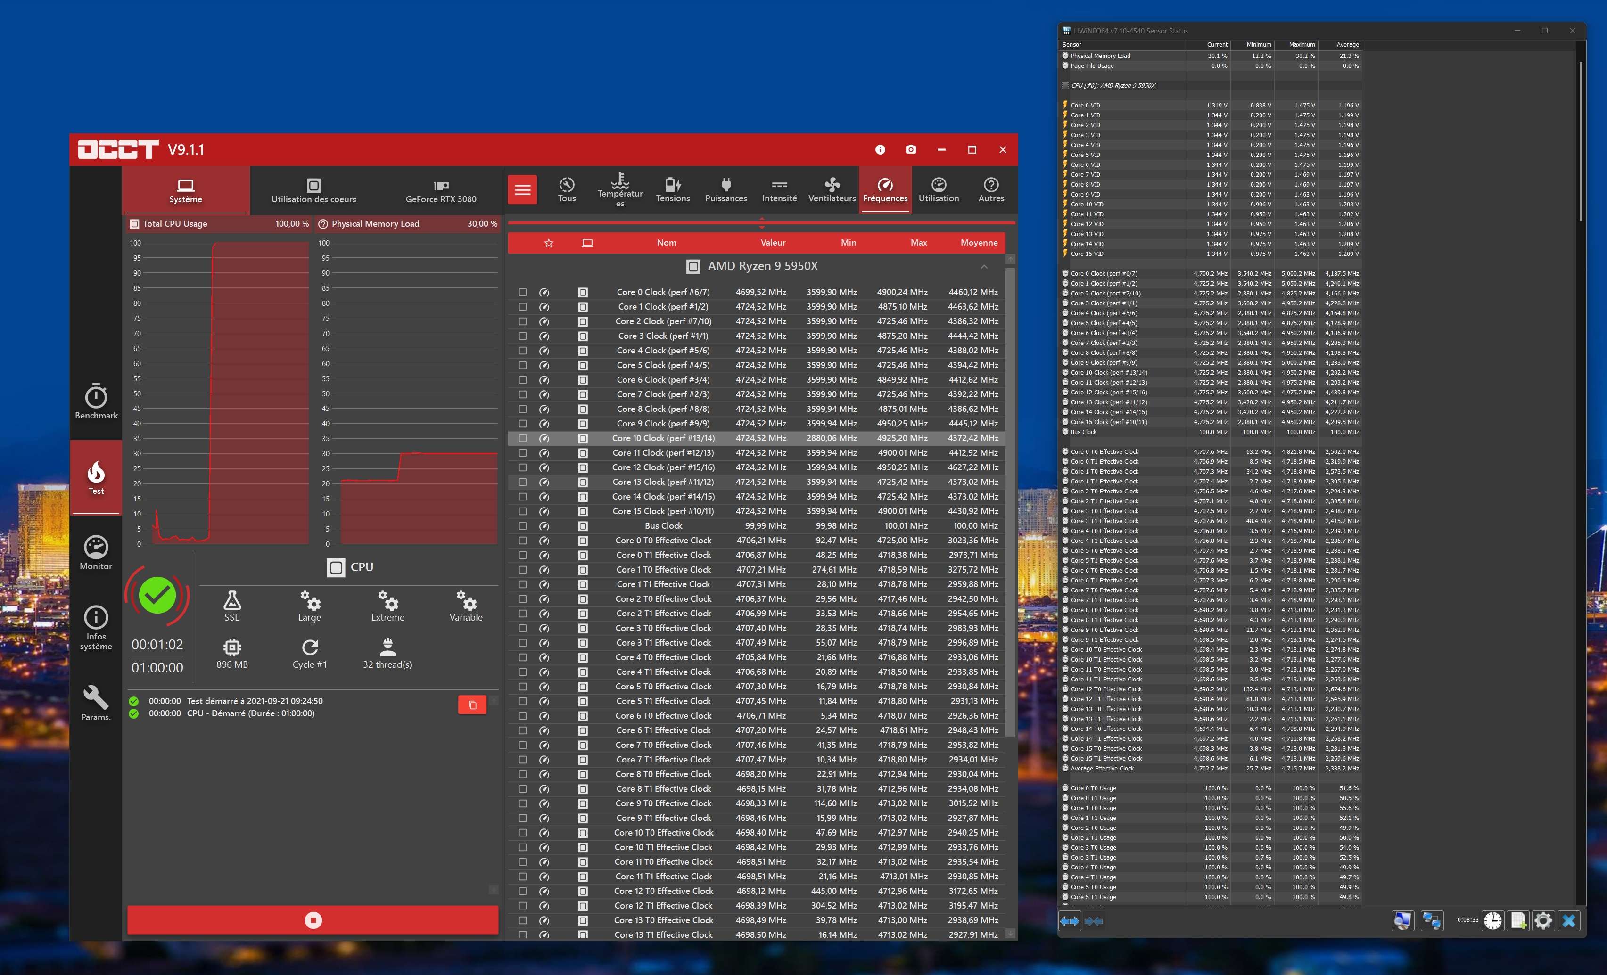Tick checkbox for Core 0 Clock row
Image resolution: width=1607 pixels, height=975 pixels.
tap(522, 292)
